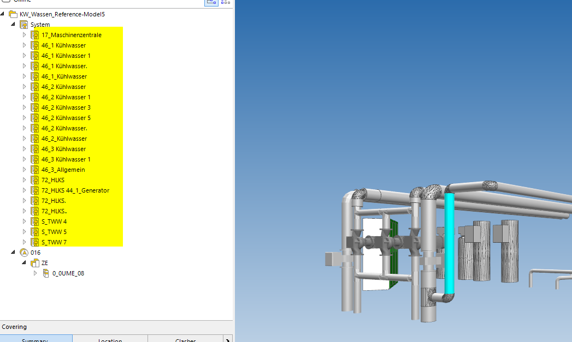The image size is (572, 342).
Task: Click the icon of 46_3 Kühlwasser 1
Action: tap(35, 159)
